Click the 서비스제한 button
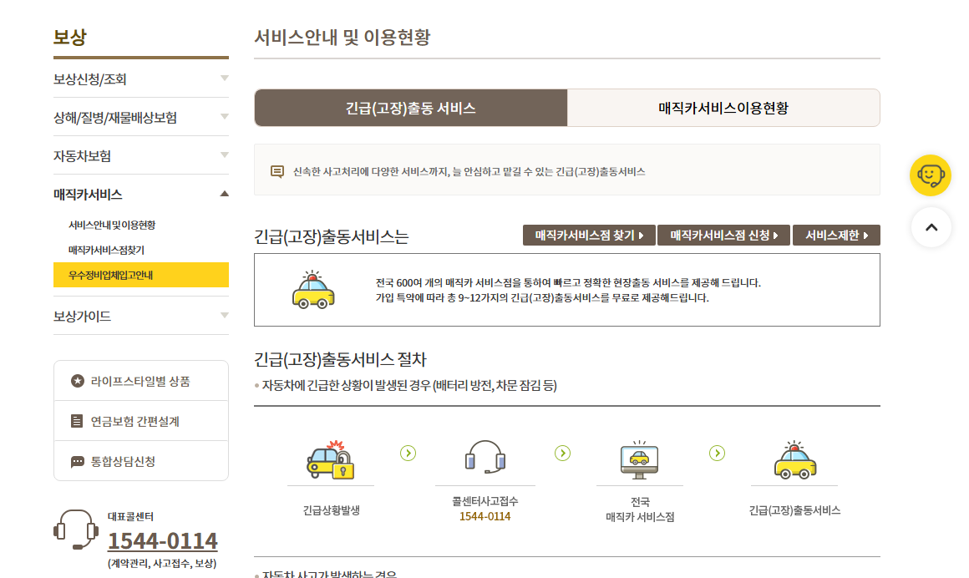Viewport: 969px width, 578px height. (836, 235)
